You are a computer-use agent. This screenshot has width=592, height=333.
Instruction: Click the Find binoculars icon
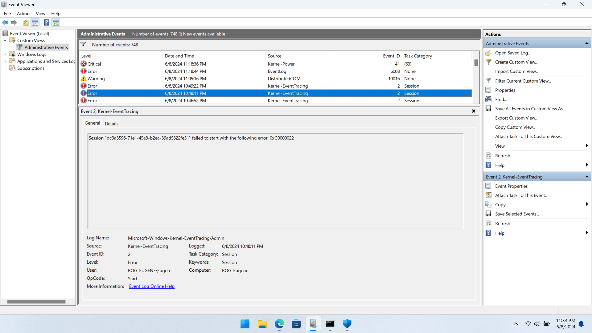tap(488, 99)
